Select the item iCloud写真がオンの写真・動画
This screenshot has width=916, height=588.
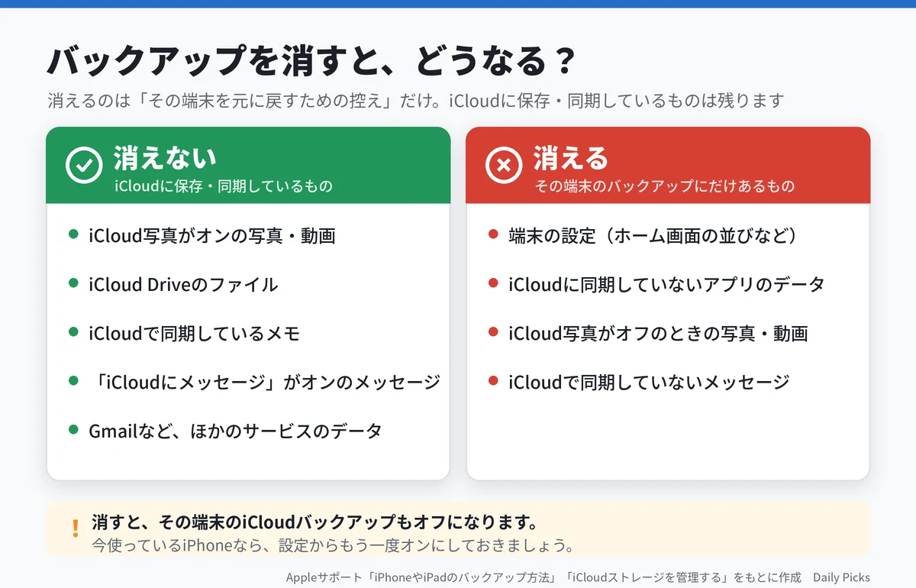(212, 235)
